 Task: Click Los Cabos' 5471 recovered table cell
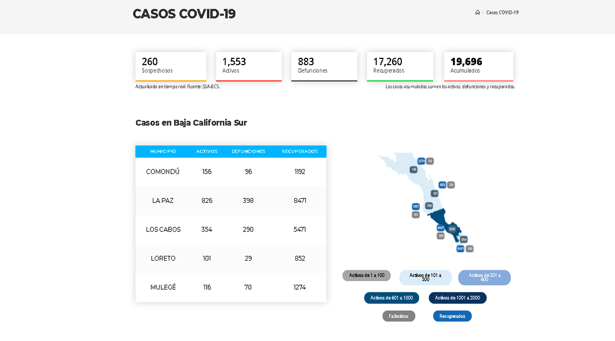300,229
